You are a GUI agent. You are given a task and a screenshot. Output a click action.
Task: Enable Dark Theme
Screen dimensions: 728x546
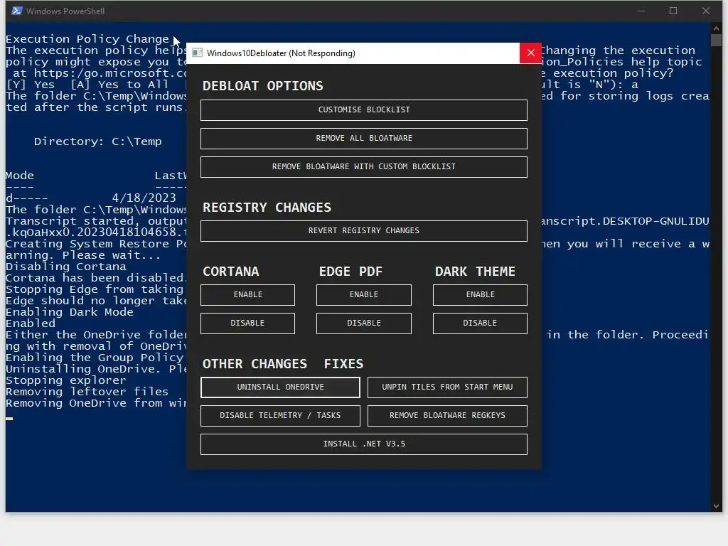click(x=480, y=295)
